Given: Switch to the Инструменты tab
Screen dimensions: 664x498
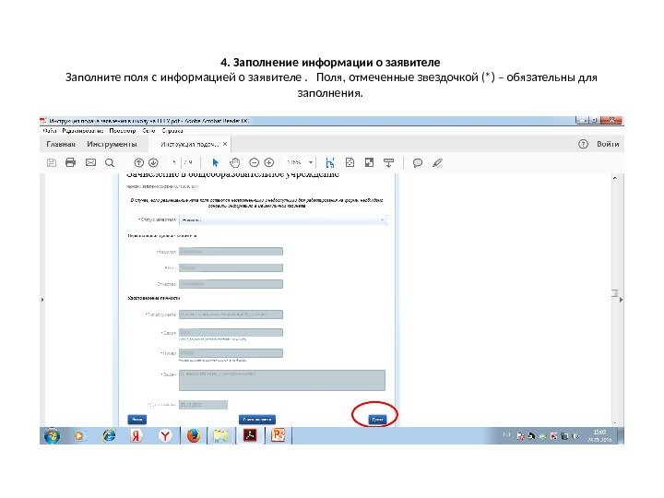Looking at the screenshot, I should (112, 144).
